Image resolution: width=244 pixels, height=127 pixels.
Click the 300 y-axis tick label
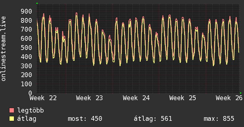coord(26,66)
